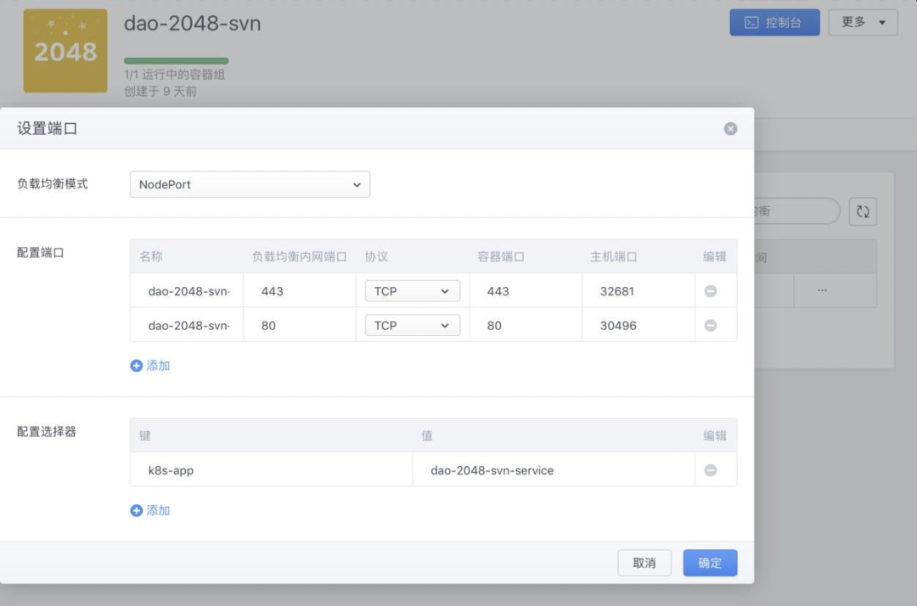Viewport: 917px width, 606px height.
Task: Remove the port 80 row
Action: pyautogui.click(x=711, y=325)
